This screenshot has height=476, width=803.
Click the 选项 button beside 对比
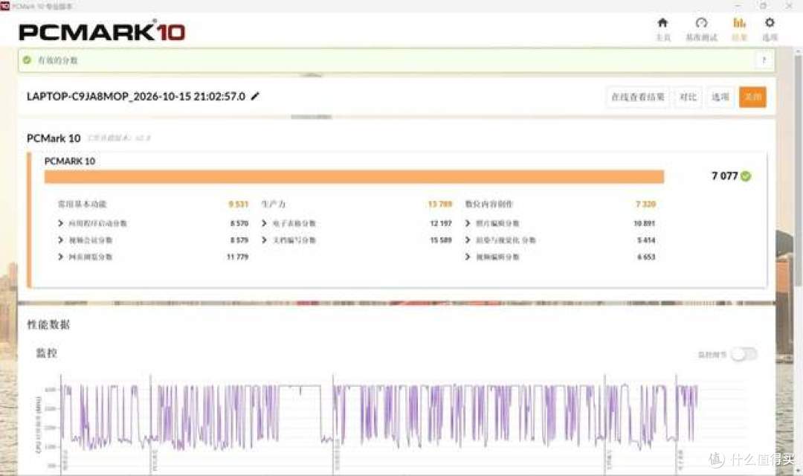pyautogui.click(x=720, y=97)
